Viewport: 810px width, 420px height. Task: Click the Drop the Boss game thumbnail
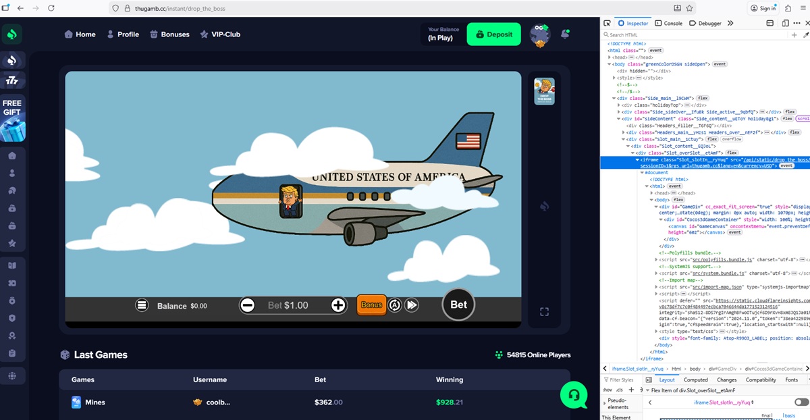544,91
